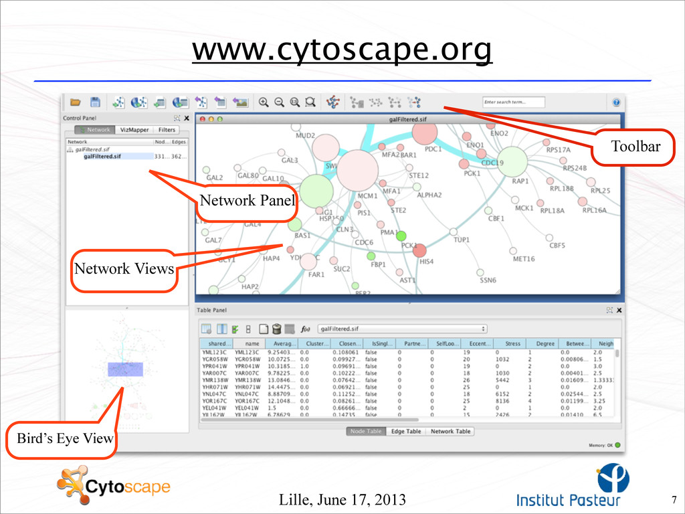
Task: Open a session file with the folder icon
Action: tap(76, 102)
